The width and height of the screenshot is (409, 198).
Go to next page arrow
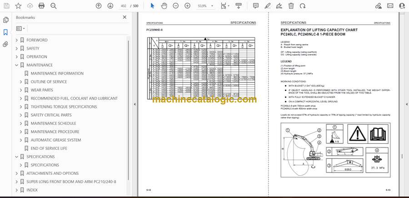110,6
